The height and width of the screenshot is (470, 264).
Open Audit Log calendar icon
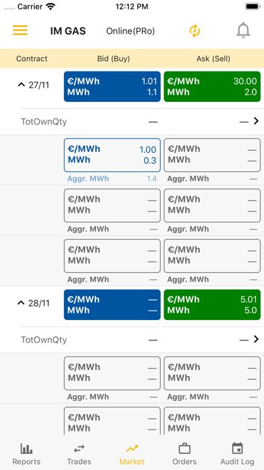pos(237,448)
